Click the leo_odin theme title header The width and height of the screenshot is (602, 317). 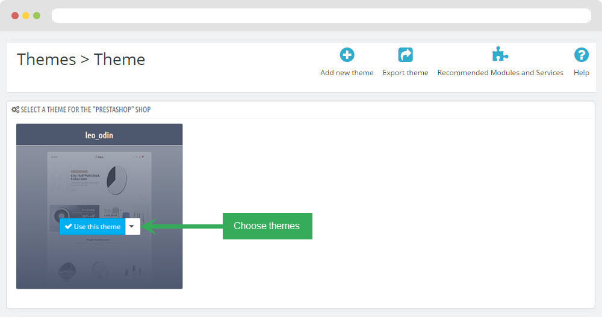tap(99, 135)
